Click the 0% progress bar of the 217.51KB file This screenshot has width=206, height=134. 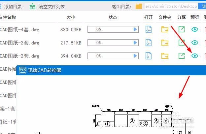(x=113, y=43)
